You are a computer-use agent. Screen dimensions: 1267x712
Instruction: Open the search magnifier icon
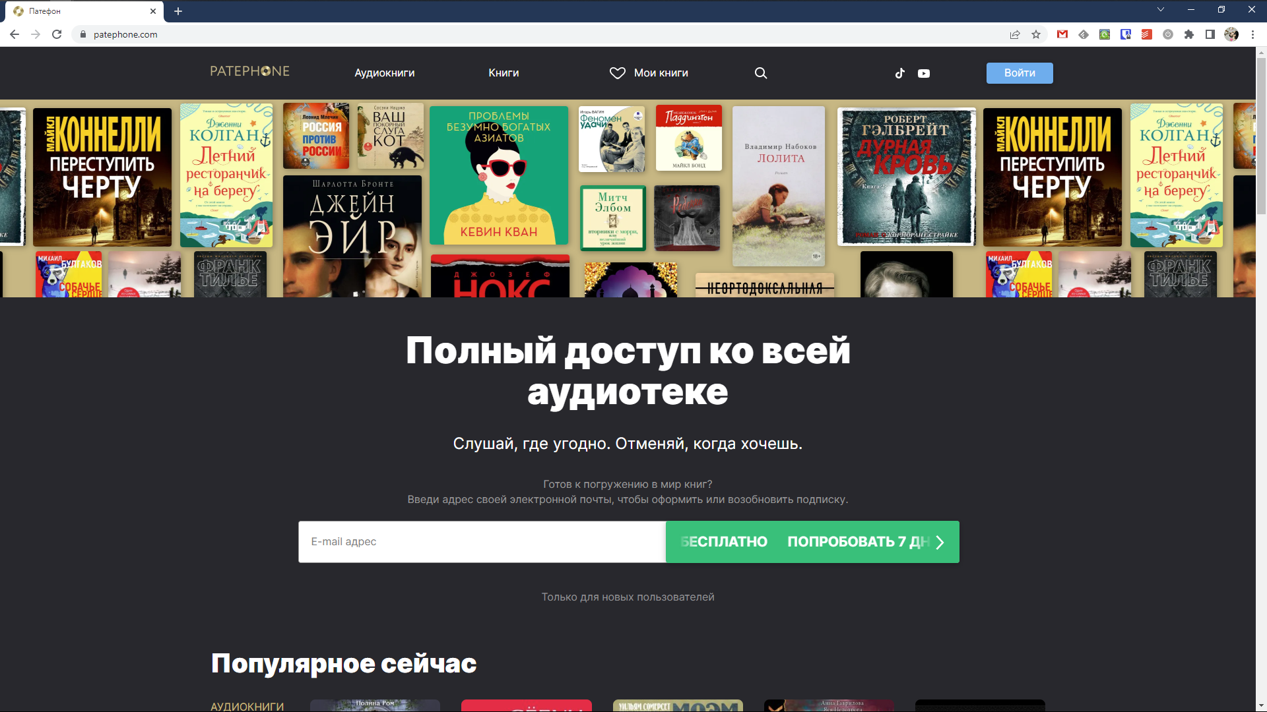pos(761,73)
